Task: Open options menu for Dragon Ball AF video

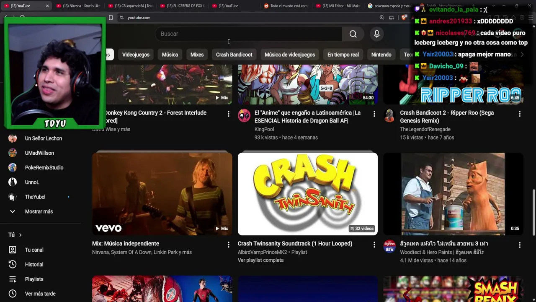Action: pyautogui.click(x=374, y=114)
